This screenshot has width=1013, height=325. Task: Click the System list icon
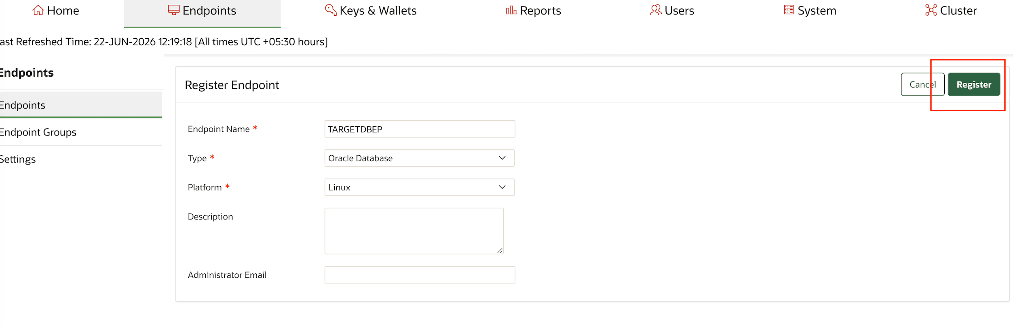789,10
